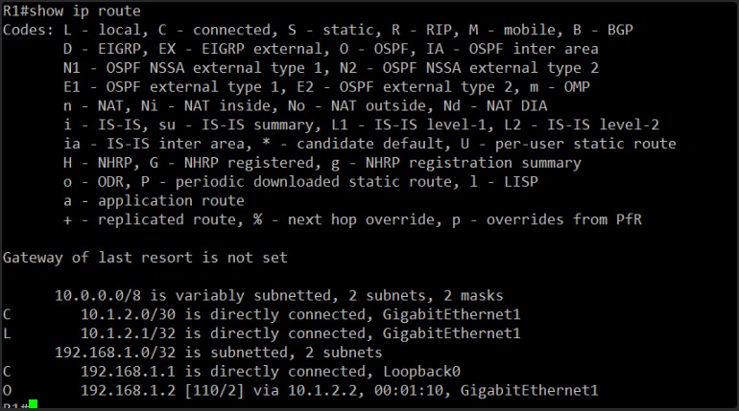The image size is (739, 411).
Task: Click the 'a - application route' line
Action: pos(154,201)
